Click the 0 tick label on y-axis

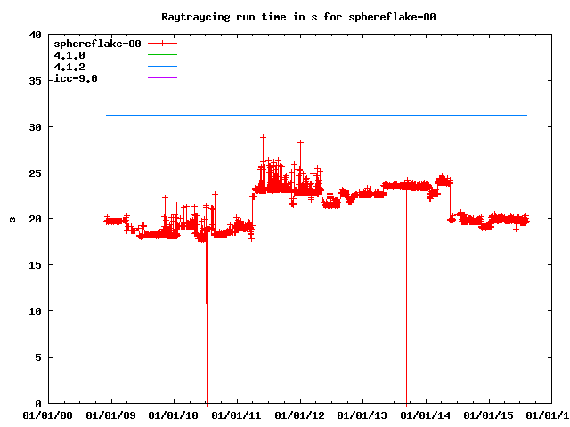(38, 404)
